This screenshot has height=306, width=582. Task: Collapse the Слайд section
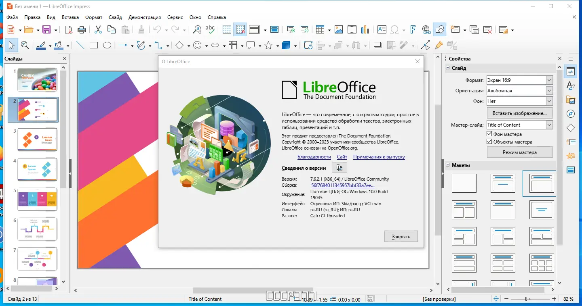(x=448, y=68)
